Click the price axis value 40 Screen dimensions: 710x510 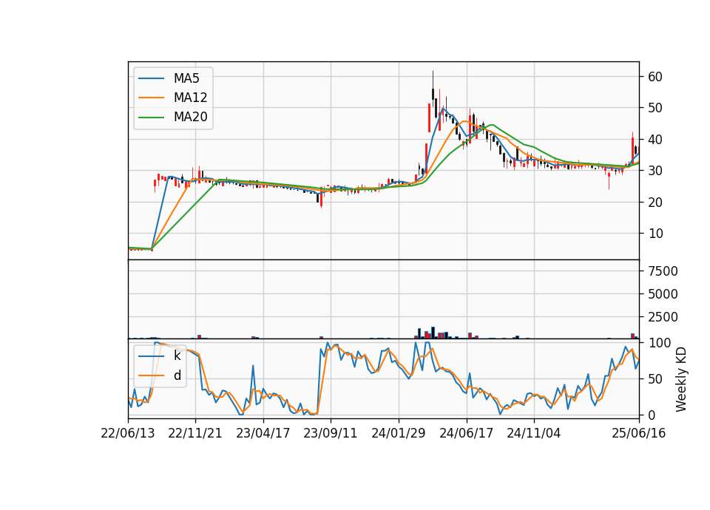pos(655,140)
